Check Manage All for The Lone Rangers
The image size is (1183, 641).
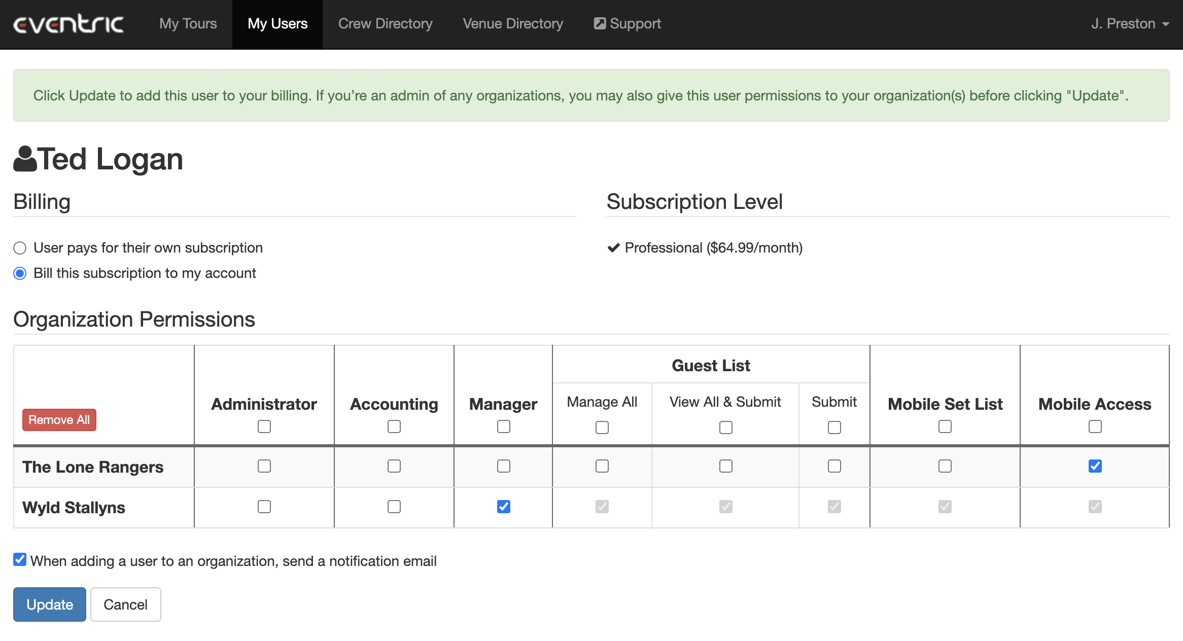coord(602,466)
